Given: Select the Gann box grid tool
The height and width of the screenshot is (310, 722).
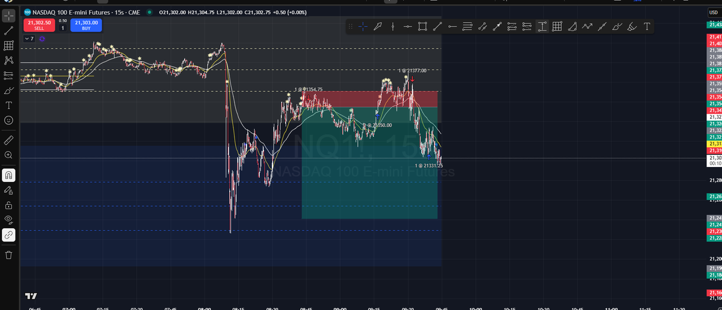Looking at the screenshot, I should point(557,26).
